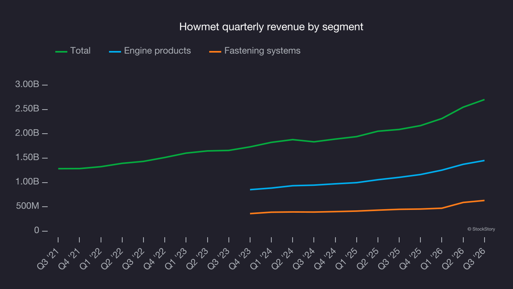
Task: Click the Q4 '24 x-axis label
Action: point(325,260)
